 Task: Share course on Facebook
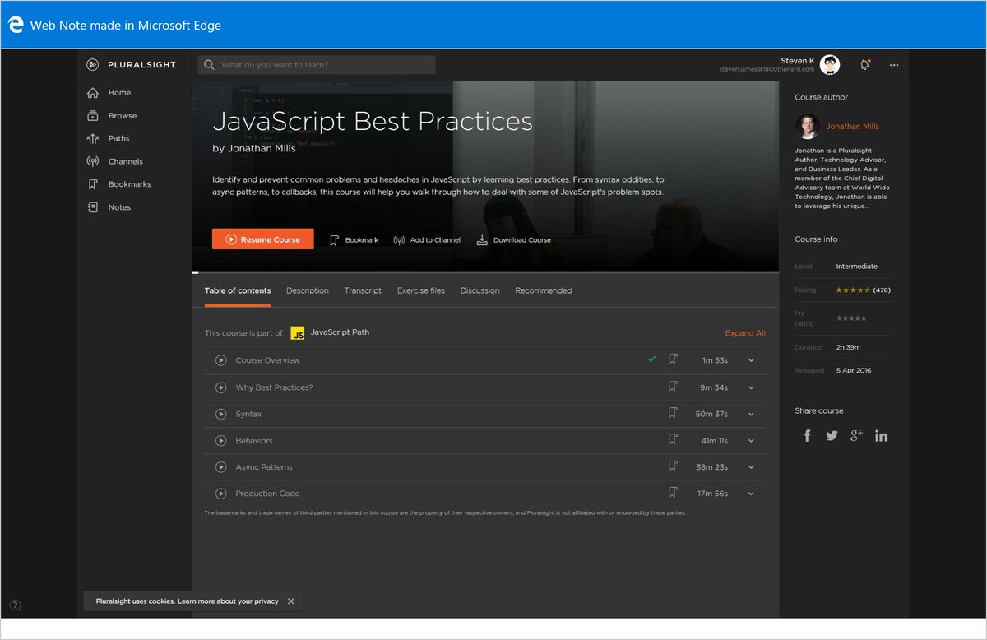807,436
